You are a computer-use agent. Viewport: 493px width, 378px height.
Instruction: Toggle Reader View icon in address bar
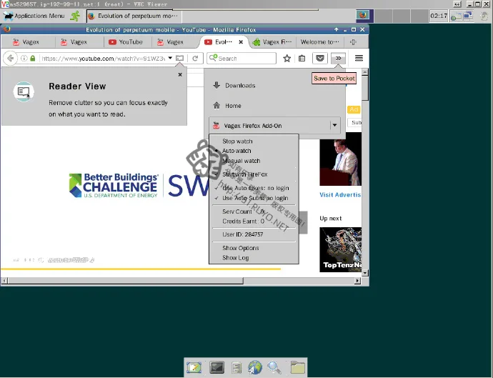[x=179, y=58]
